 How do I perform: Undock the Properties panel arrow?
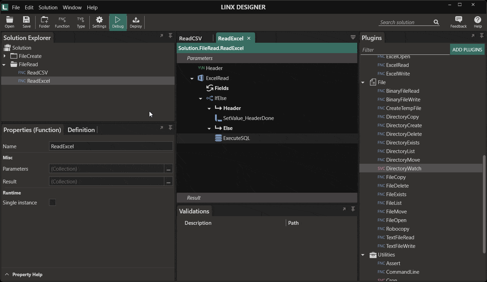(162, 128)
